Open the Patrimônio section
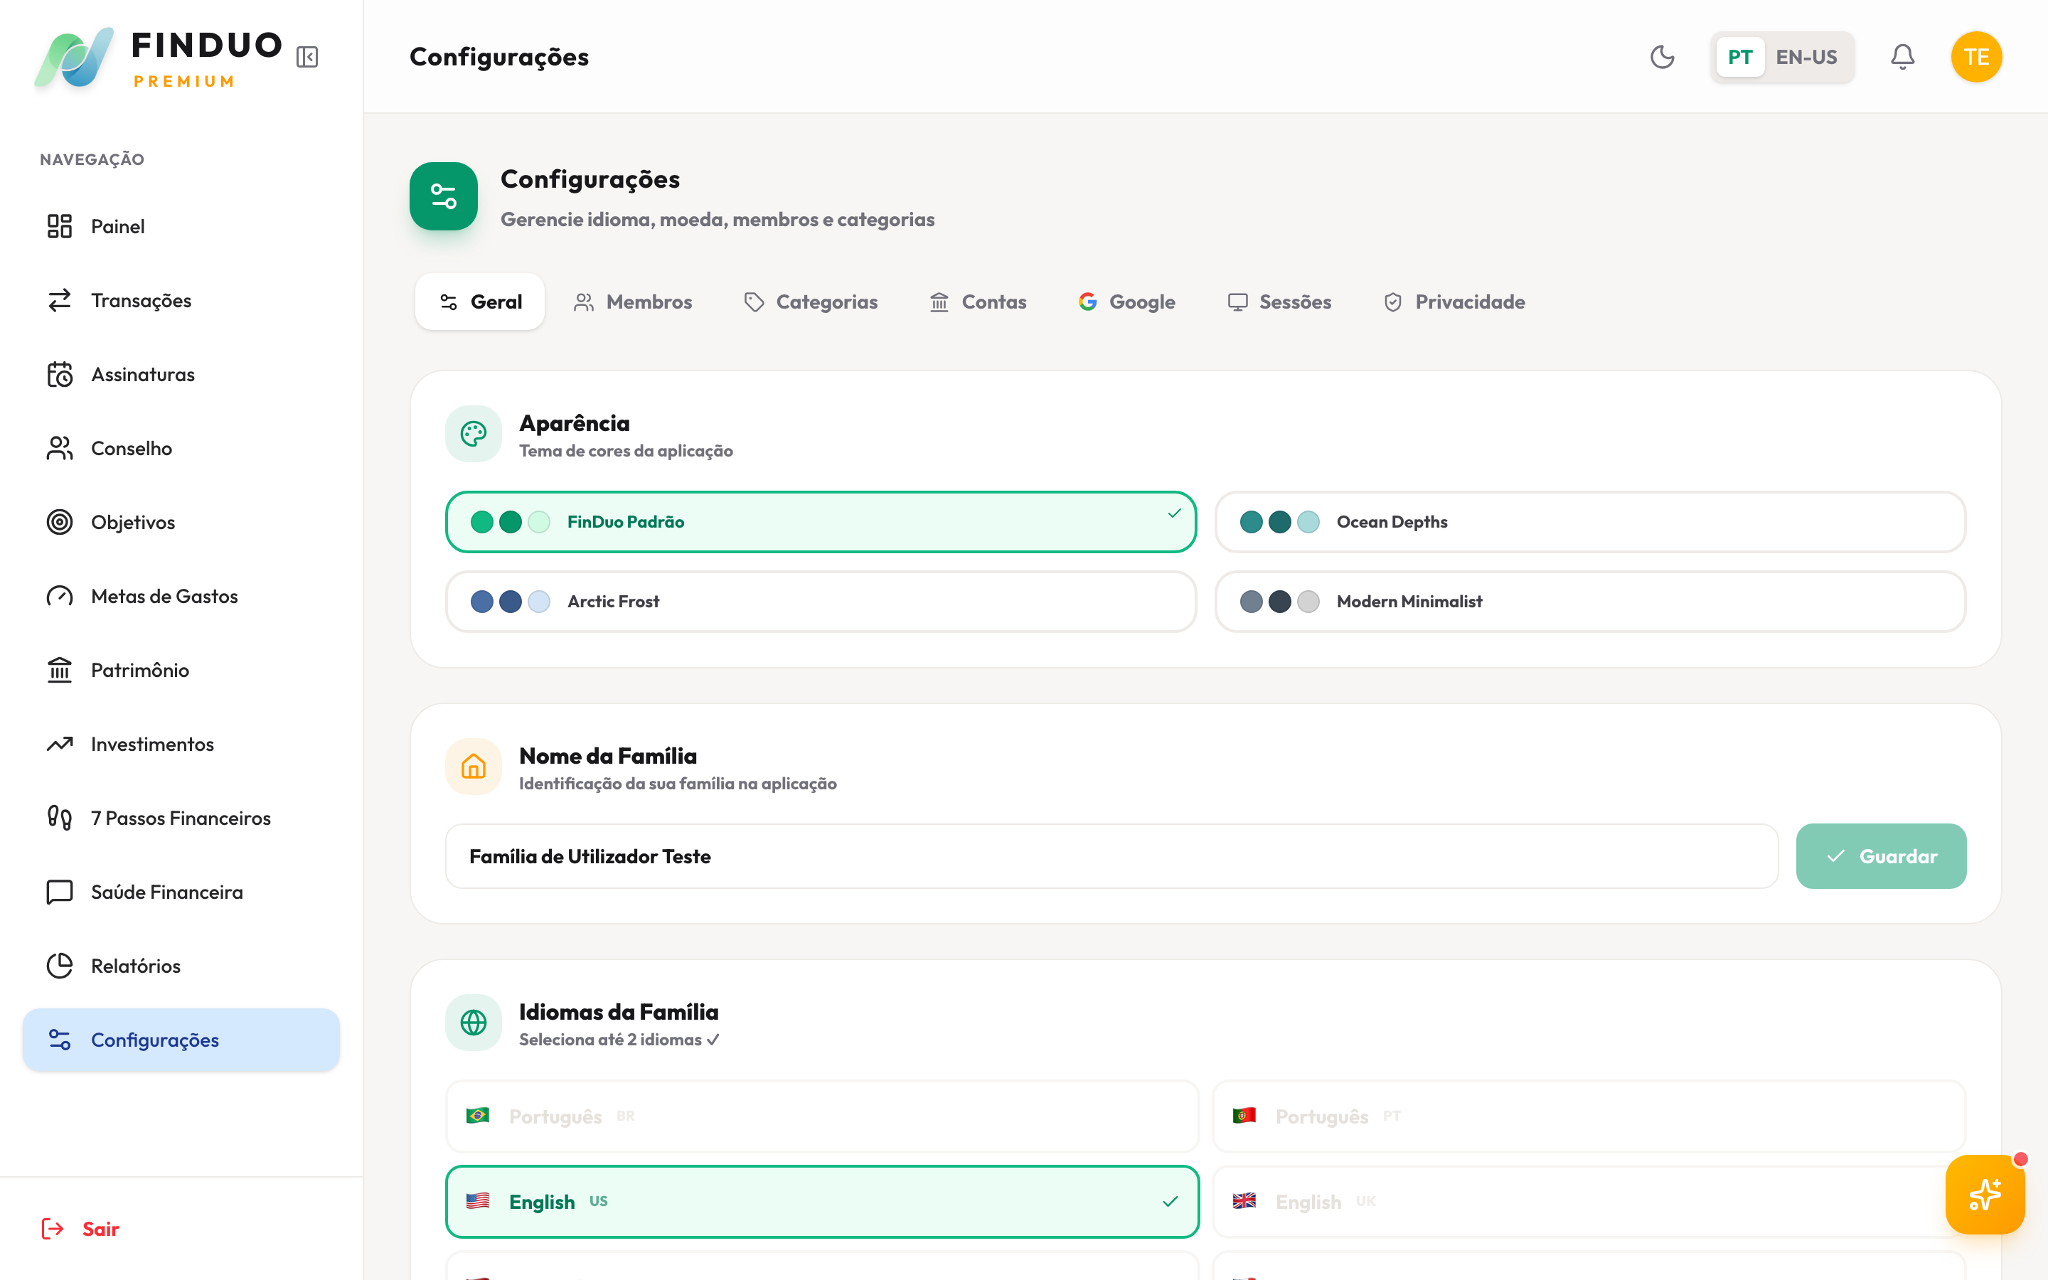The width and height of the screenshot is (2048, 1280). [x=139, y=670]
